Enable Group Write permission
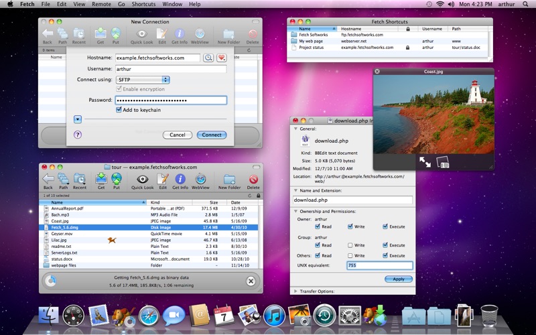The image size is (536, 335). tap(350, 245)
